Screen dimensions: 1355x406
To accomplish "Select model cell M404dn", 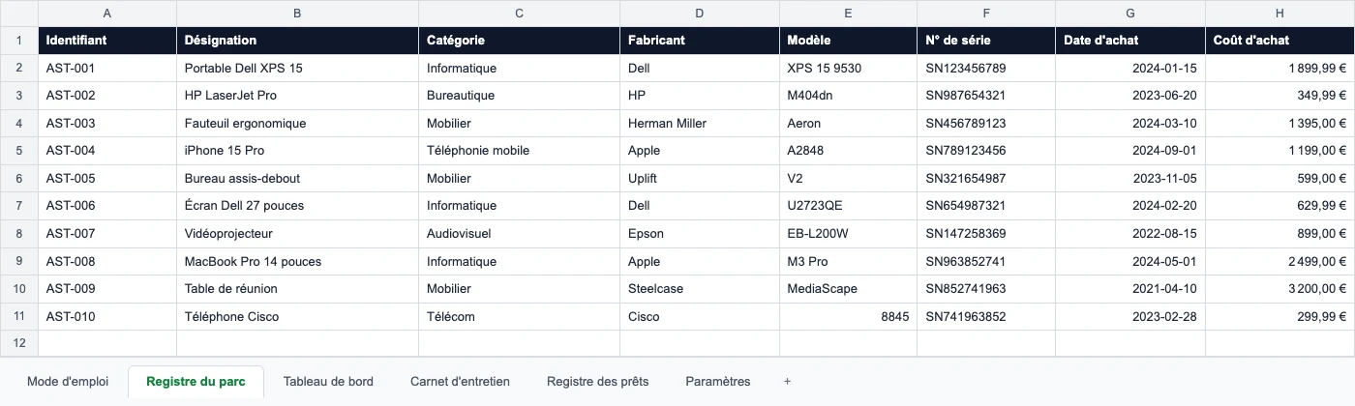I will [849, 96].
